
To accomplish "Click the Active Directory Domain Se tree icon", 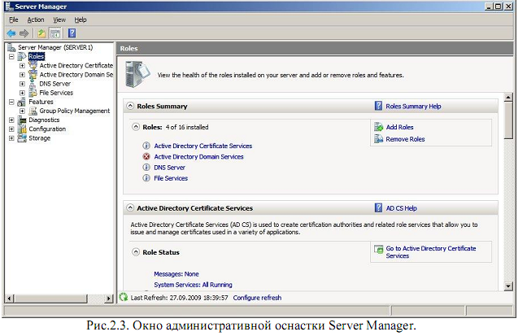I will click(33, 74).
